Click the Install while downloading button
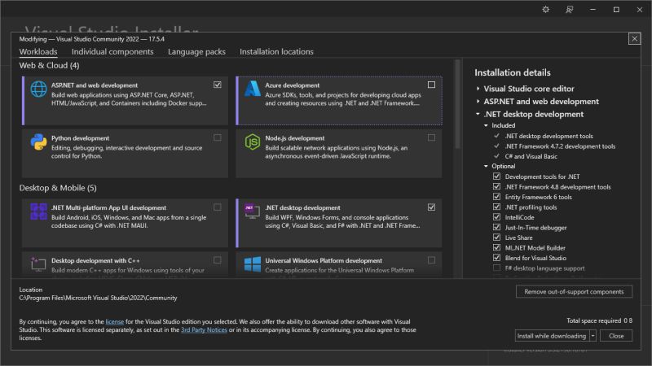652x366 pixels. point(552,336)
